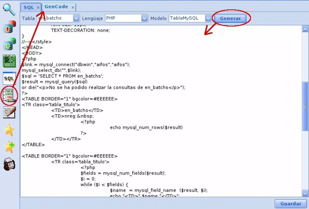This screenshot has width=309, height=209.
Task: Click the Lengüaje PHP field
Action: (x=127, y=18)
